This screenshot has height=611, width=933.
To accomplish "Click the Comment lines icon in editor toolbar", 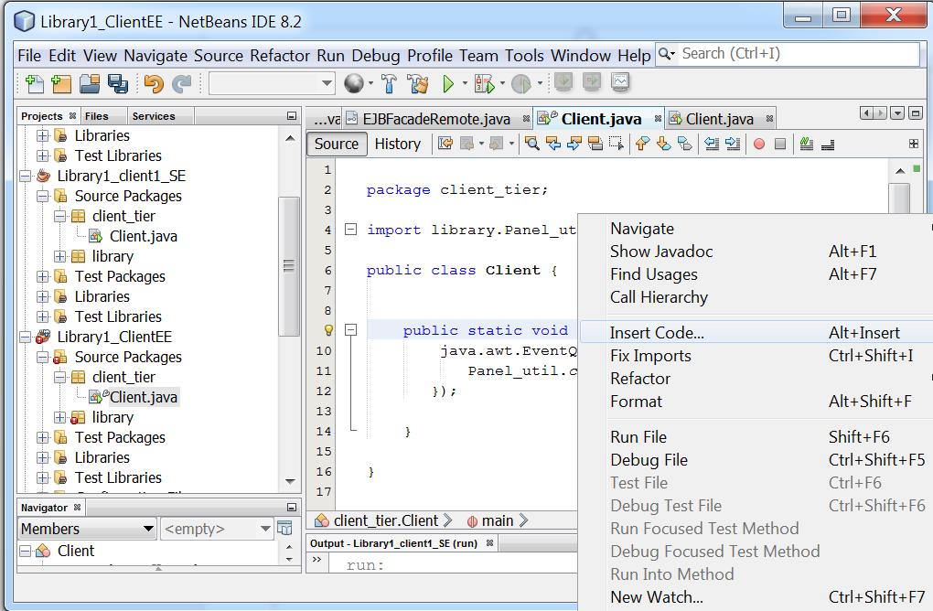I will point(806,144).
